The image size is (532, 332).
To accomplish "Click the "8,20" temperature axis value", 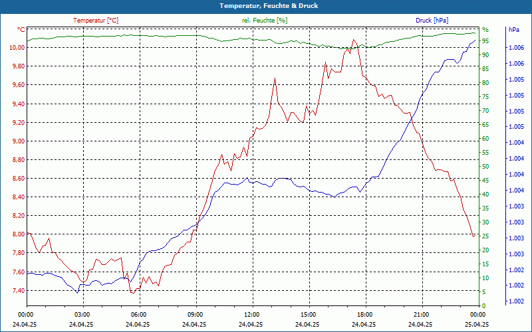I will coord(19,216).
